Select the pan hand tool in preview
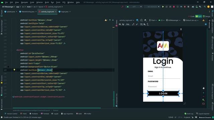Viewport: 214px width, 120px height. (203, 88)
